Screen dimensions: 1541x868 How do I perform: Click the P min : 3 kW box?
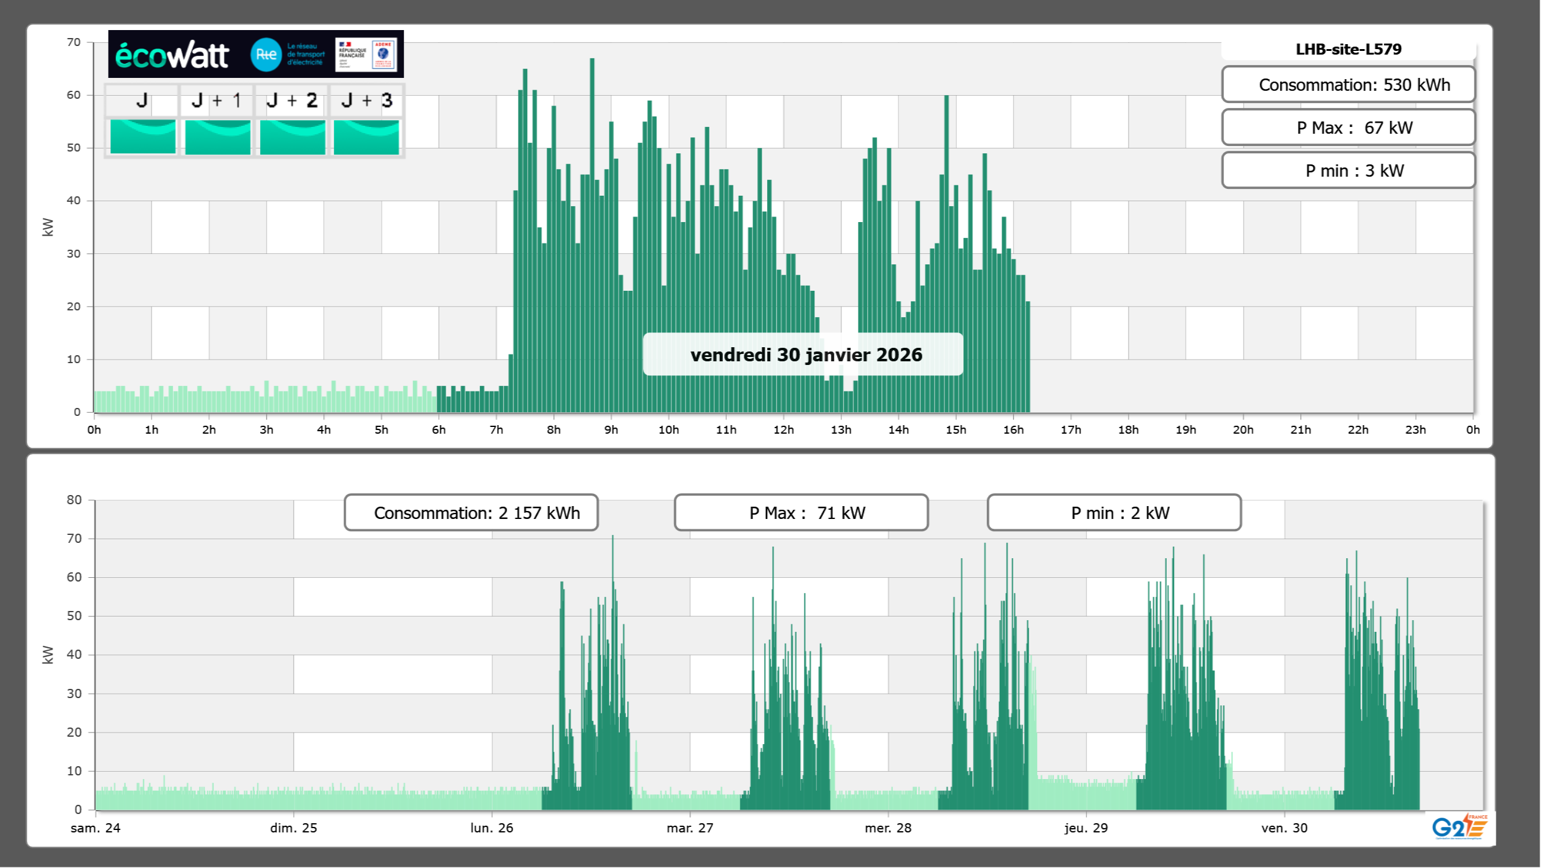point(1348,171)
